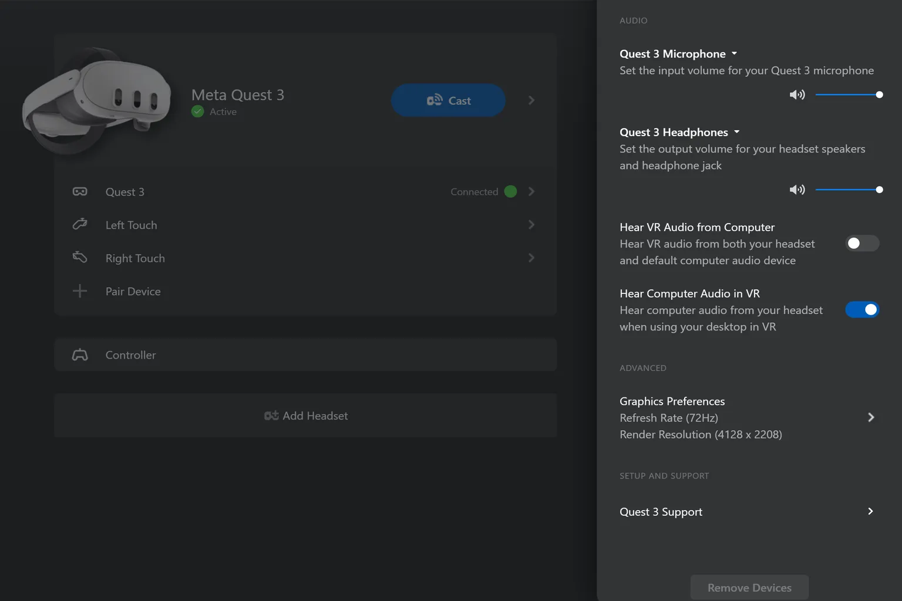Viewport: 902px width, 601px height.
Task: Click the Add Headset button
Action: click(x=305, y=416)
